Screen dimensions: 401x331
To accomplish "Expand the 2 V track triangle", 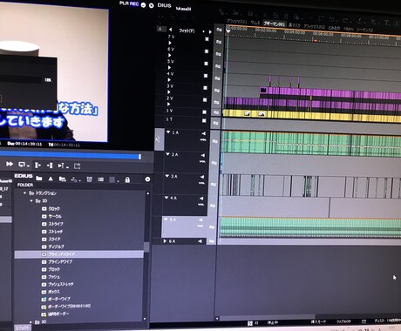I will tap(168, 105).
